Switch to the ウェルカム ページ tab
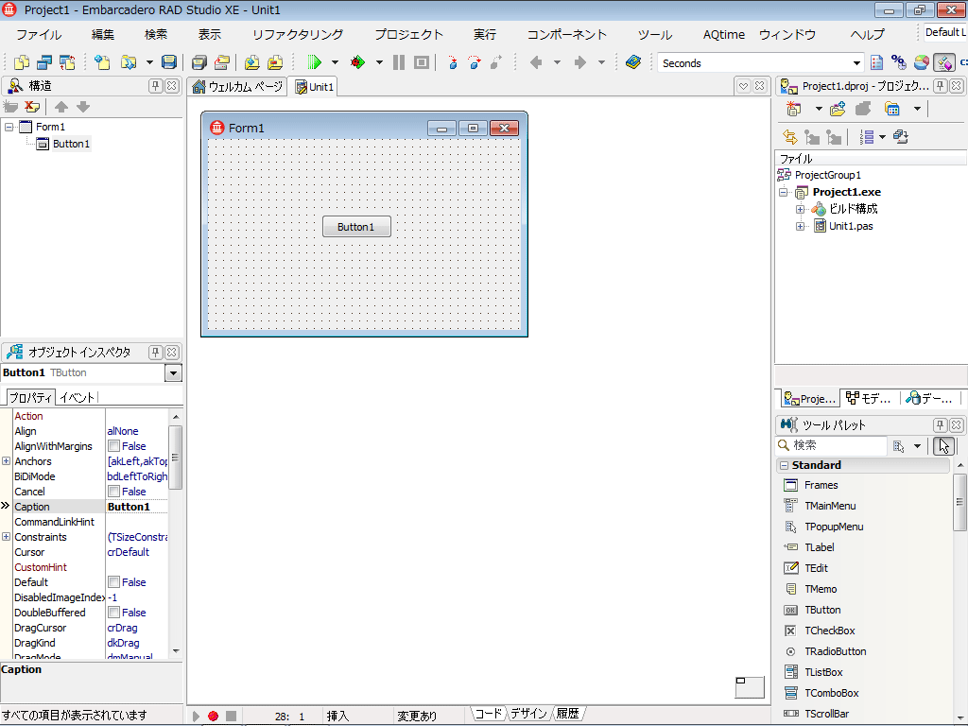This screenshot has width=968, height=726. (x=237, y=87)
